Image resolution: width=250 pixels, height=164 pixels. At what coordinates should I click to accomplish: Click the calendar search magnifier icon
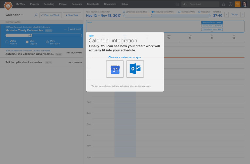click(36, 15)
